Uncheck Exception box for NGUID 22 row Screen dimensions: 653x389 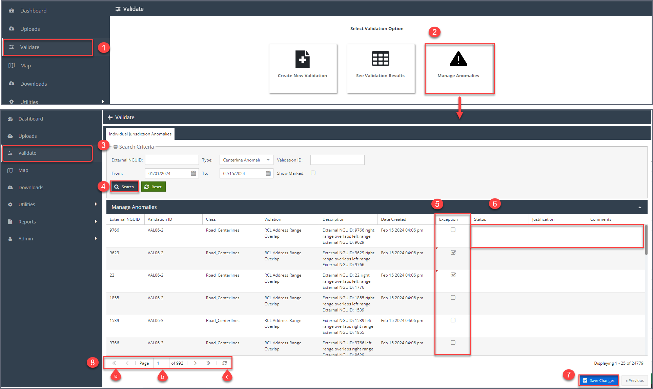tap(453, 275)
